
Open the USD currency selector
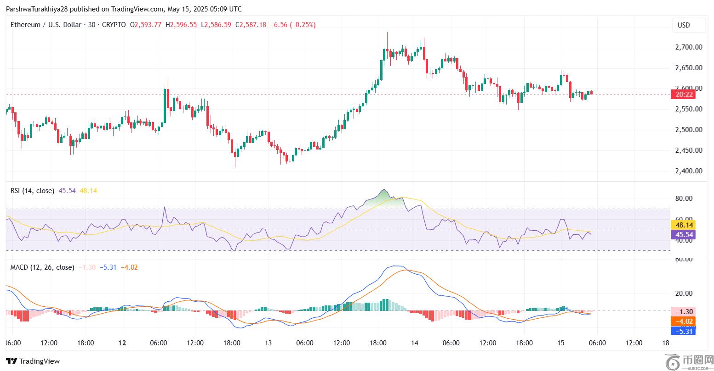[x=684, y=25]
